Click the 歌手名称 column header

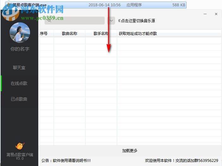click(x=101, y=34)
